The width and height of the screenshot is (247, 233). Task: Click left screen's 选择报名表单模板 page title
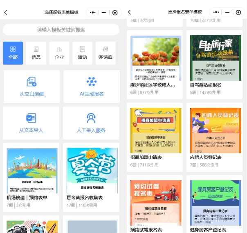click(x=61, y=12)
